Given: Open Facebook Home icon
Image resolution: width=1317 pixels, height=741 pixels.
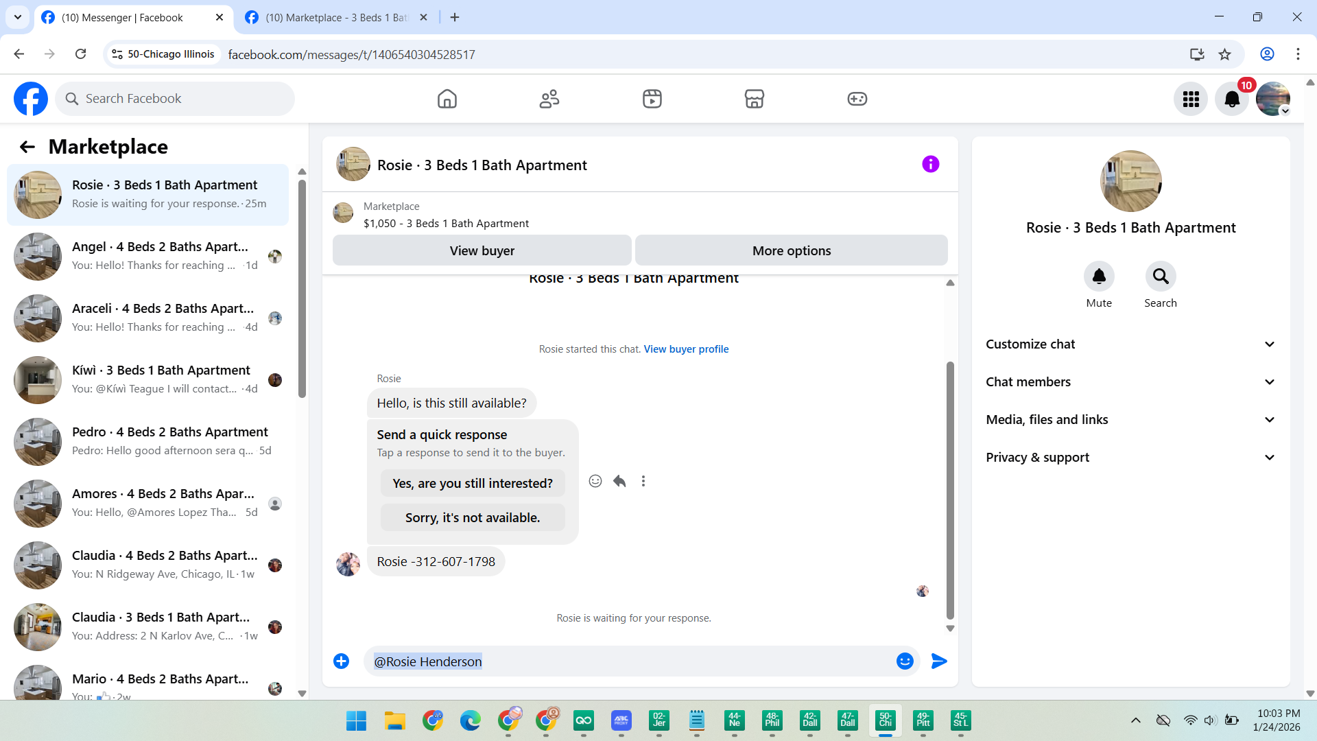Looking at the screenshot, I should [x=447, y=99].
